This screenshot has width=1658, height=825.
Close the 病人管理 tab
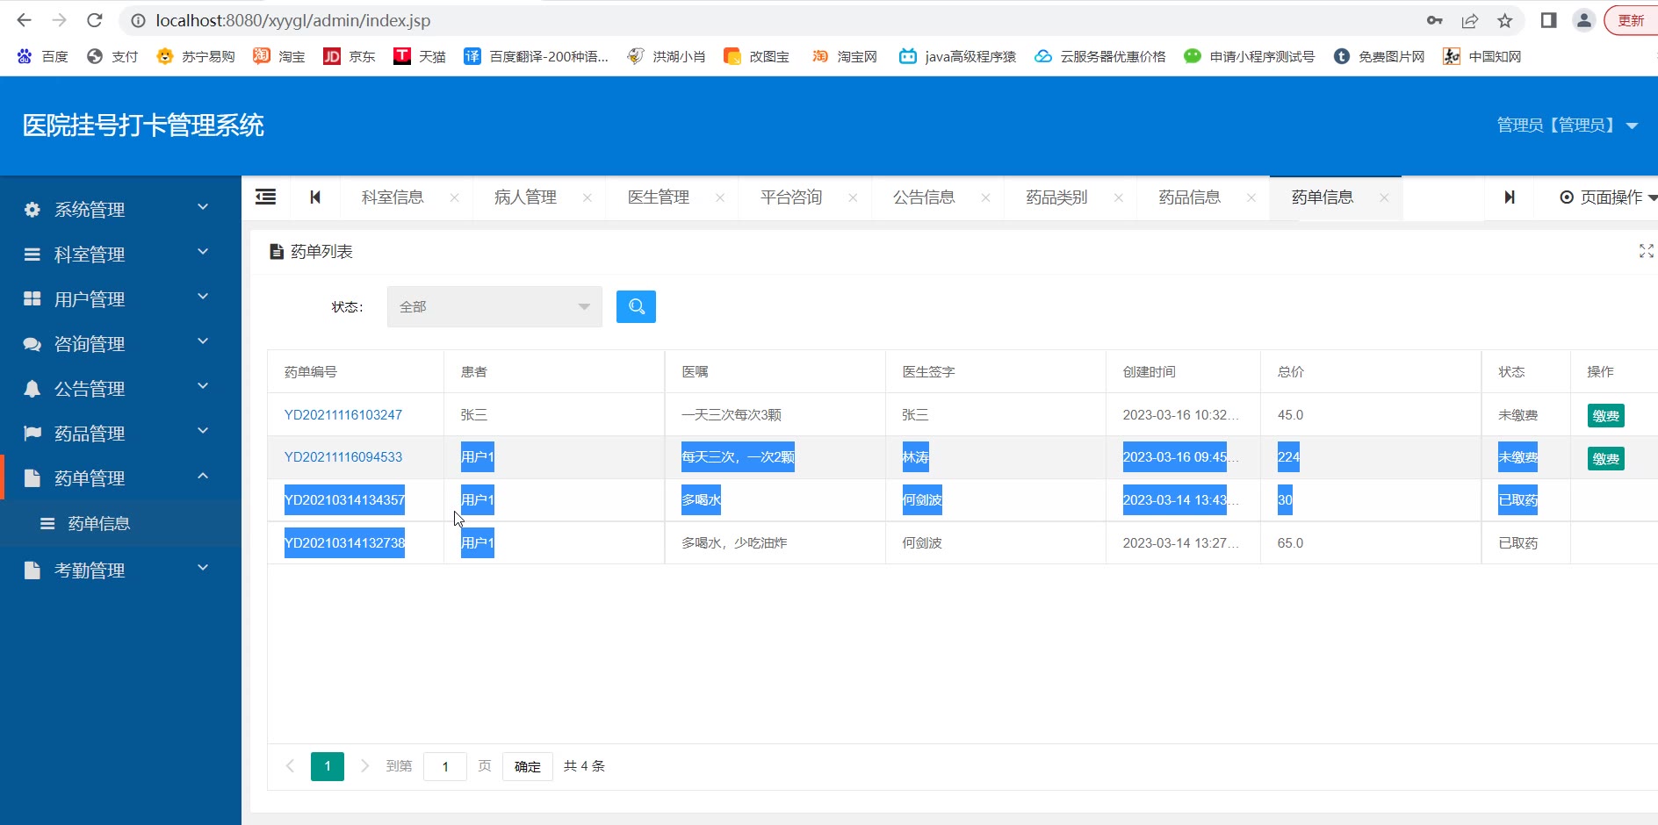tap(587, 197)
